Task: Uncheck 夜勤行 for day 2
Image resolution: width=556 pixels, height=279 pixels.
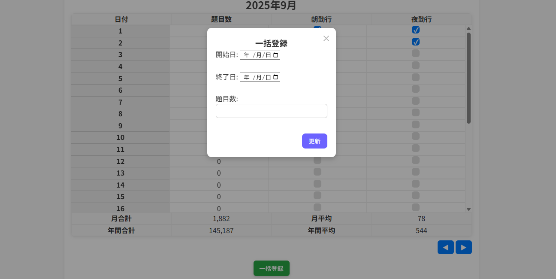Action: point(416,42)
